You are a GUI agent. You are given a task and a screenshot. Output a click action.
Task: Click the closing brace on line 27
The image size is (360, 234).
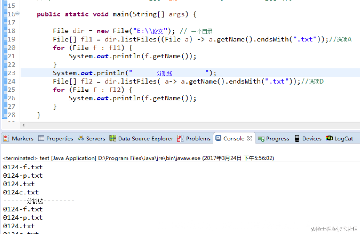point(55,107)
